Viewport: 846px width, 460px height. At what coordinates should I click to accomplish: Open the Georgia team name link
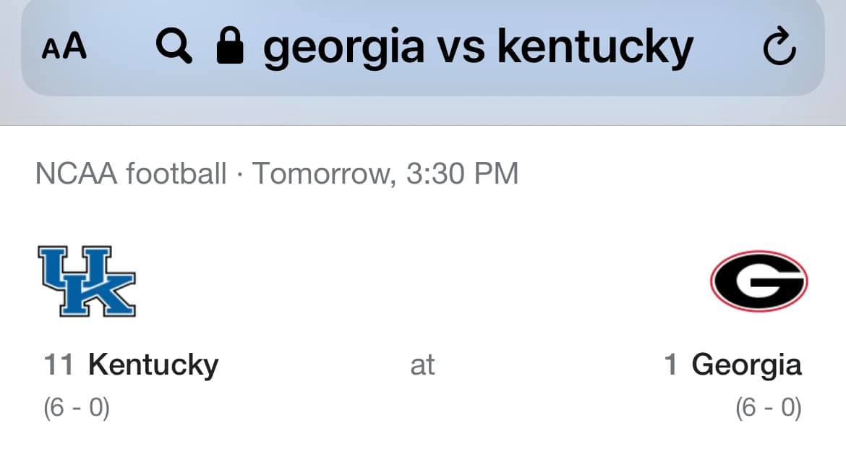tap(746, 365)
